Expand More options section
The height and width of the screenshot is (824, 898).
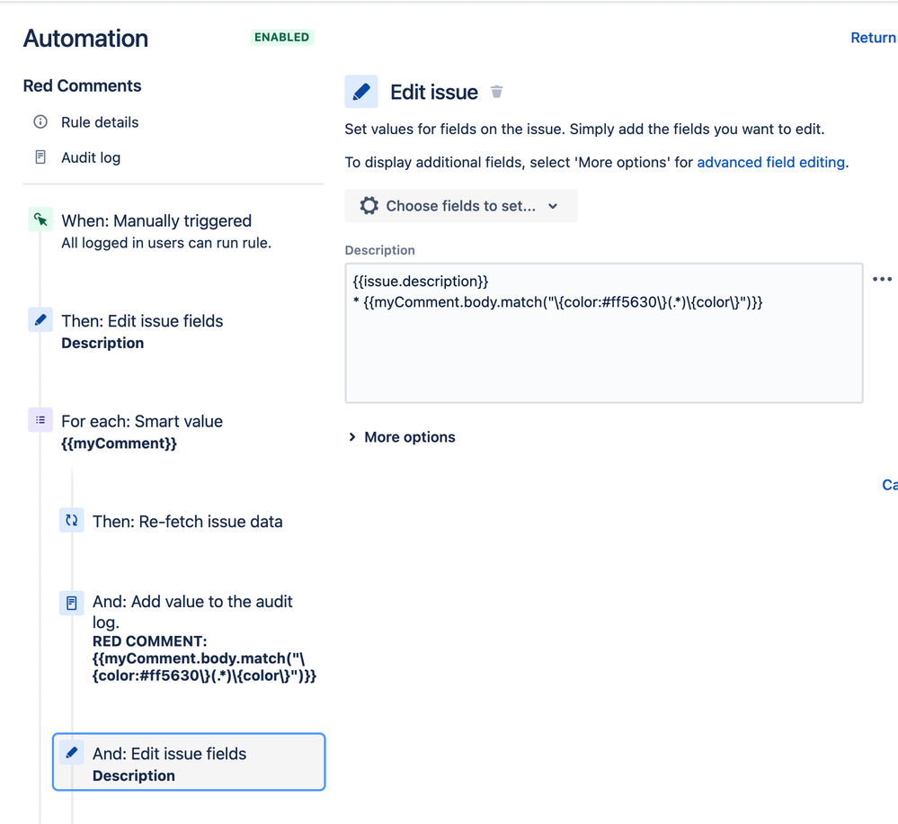[x=402, y=437]
